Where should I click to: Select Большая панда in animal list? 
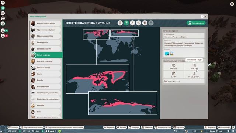[x=46, y=68]
